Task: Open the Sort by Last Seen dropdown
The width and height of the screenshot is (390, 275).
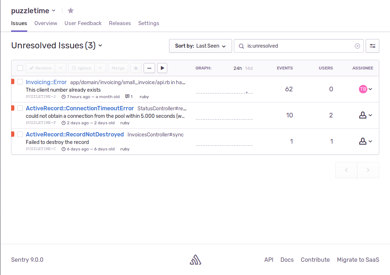Action: pos(201,46)
